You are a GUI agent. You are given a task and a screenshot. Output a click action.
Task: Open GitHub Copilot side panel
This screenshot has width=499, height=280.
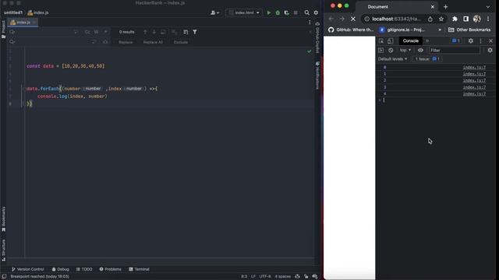[x=317, y=37]
